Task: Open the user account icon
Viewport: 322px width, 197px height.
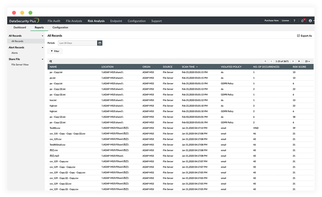Action: pyautogui.click(x=310, y=21)
